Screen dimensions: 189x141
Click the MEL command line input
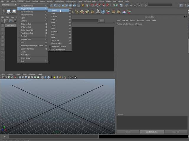click(53, 137)
